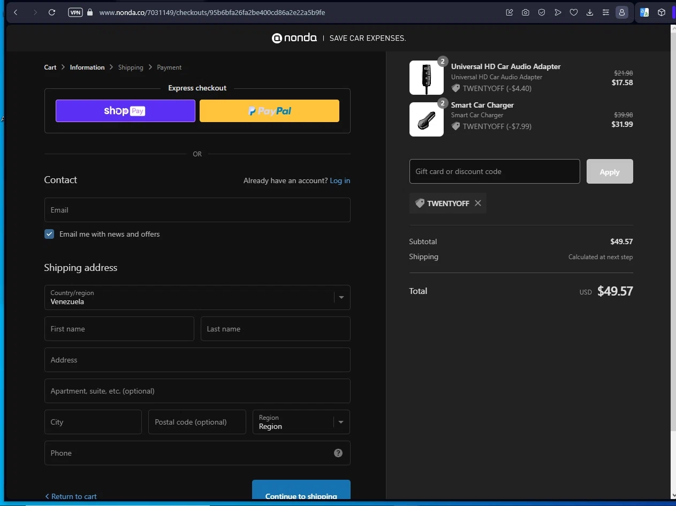Click the help icon in Phone field

pyautogui.click(x=338, y=453)
